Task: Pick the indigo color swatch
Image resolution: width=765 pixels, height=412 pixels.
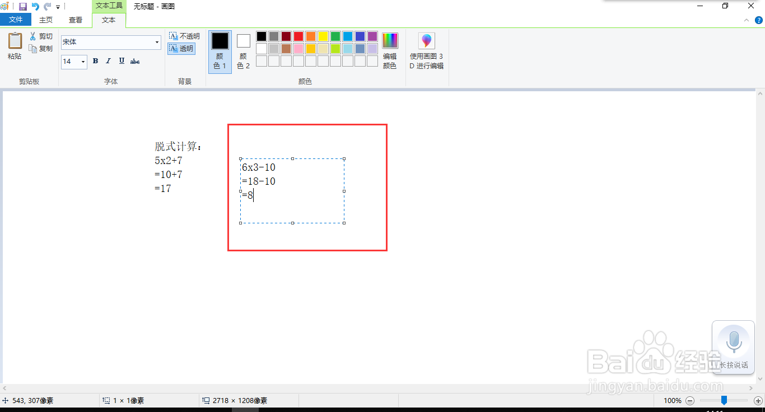Action: (360, 36)
